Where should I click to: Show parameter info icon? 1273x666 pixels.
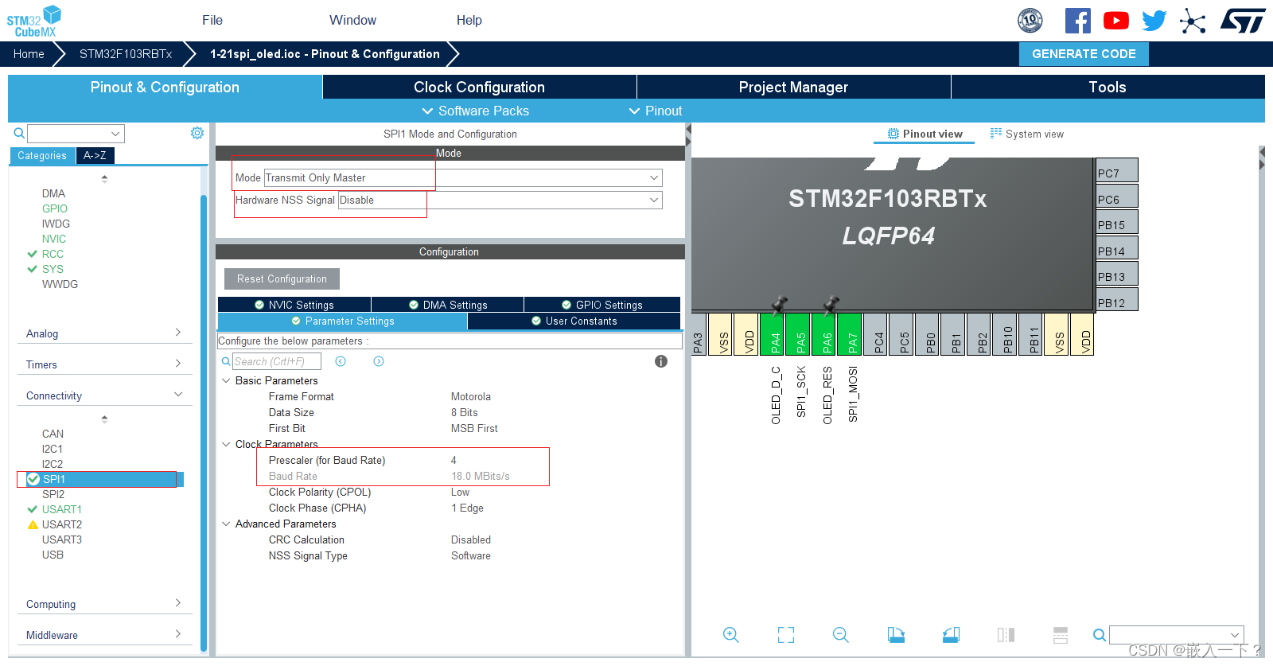[660, 361]
